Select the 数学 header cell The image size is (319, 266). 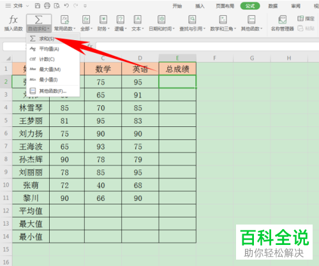click(x=103, y=69)
